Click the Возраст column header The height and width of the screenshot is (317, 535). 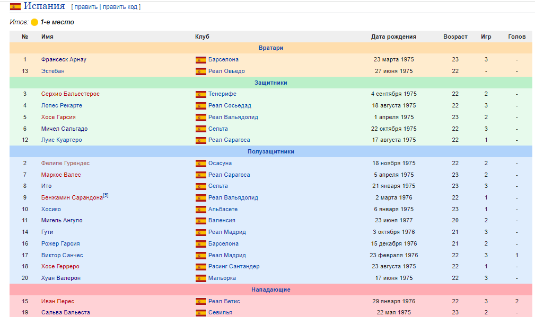(455, 37)
